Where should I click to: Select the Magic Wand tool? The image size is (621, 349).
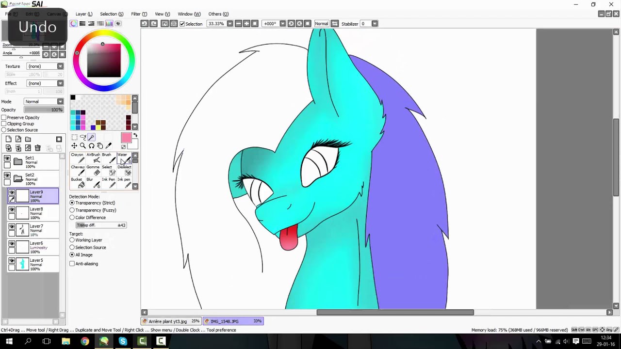tap(91, 138)
